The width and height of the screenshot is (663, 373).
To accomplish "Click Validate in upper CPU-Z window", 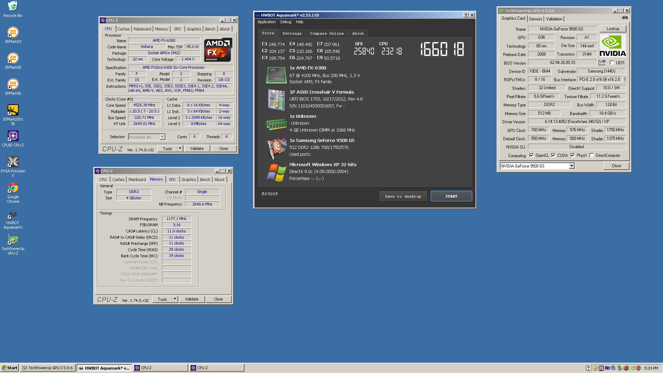I will [x=197, y=149].
